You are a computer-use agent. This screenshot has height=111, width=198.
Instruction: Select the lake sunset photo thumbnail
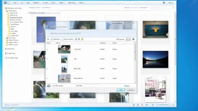[x=155, y=60]
